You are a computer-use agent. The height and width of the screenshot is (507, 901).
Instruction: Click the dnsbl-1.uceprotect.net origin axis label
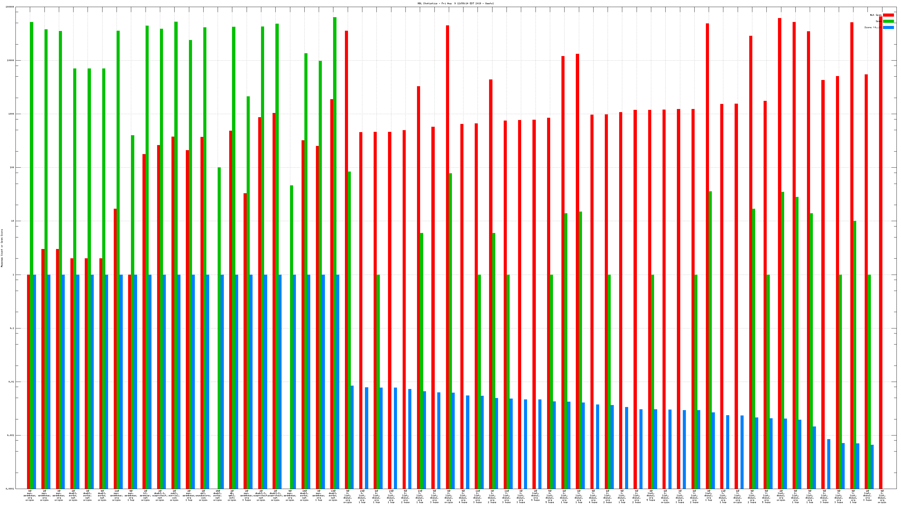click(x=160, y=495)
